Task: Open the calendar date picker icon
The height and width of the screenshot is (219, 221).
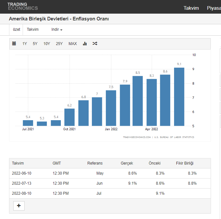Action: (14, 44)
